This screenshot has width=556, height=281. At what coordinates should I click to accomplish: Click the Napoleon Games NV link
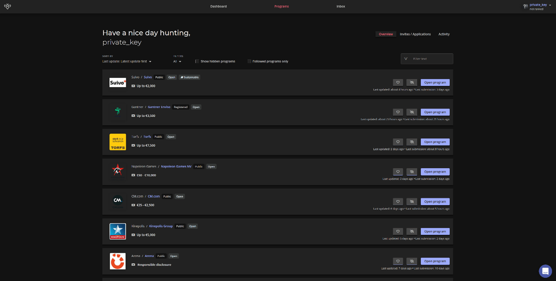click(x=176, y=167)
